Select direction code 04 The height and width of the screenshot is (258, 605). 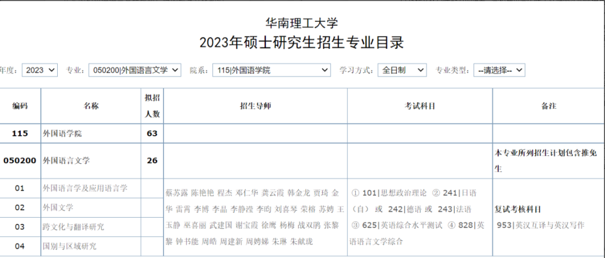[20, 246]
